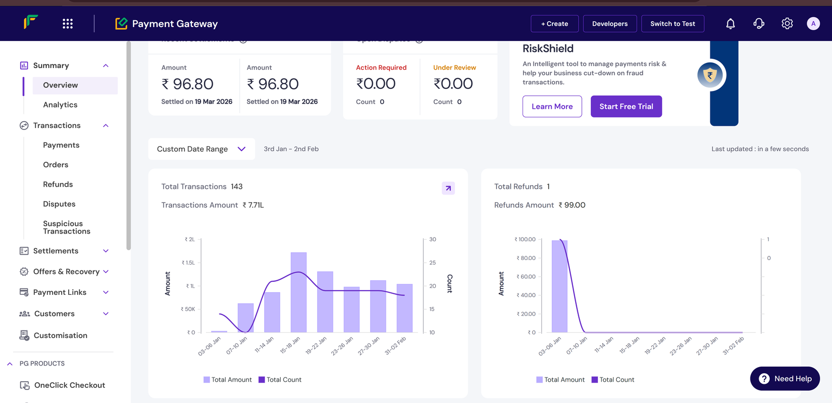Open the Disputes page
The height and width of the screenshot is (403, 832).
pyautogui.click(x=59, y=204)
